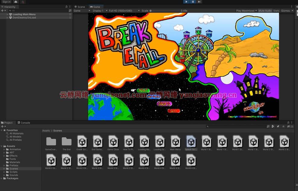
Task: Select All Models in Favorites
Action: click(15, 137)
